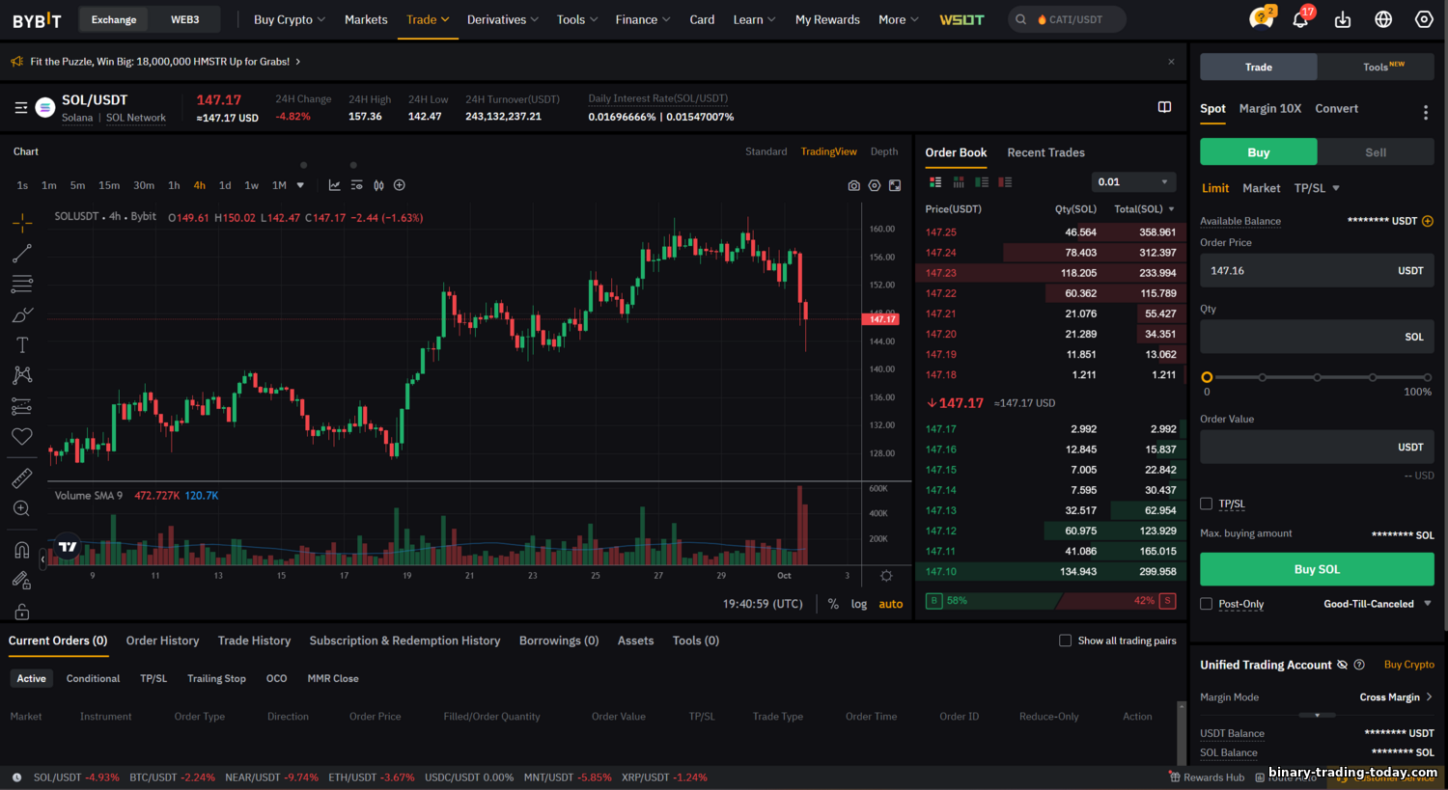Toggle auto scale on chart
Screen dimensions: 1448x790
891,604
